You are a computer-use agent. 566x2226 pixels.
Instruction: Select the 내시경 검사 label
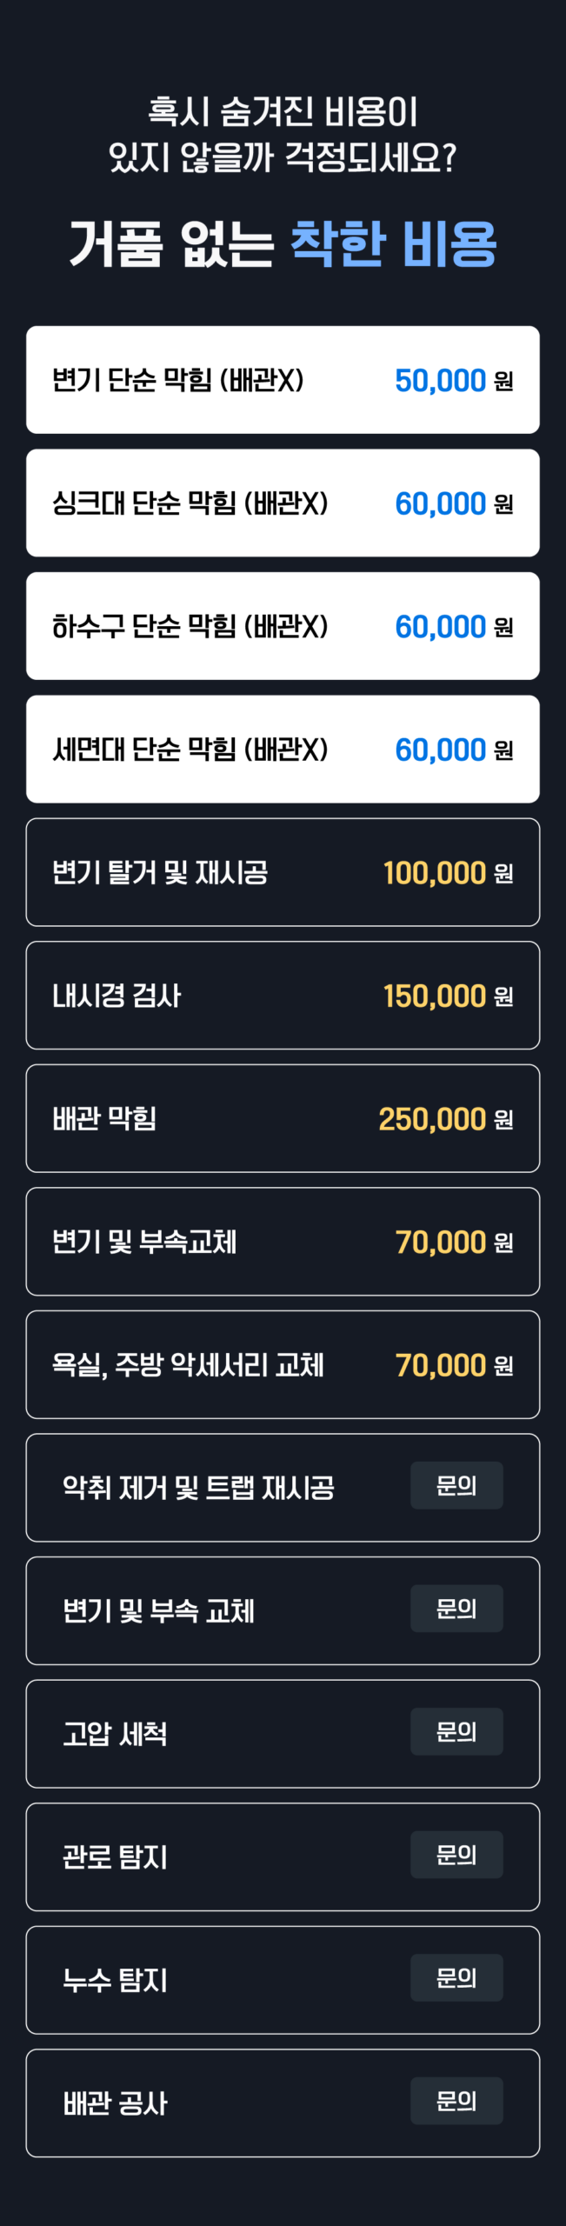click(117, 996)
